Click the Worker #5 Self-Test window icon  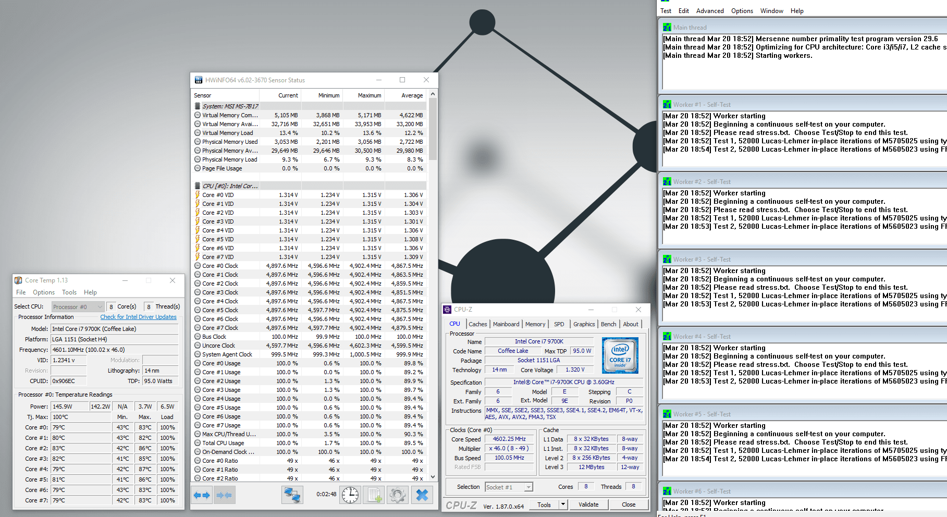[667, 414]
